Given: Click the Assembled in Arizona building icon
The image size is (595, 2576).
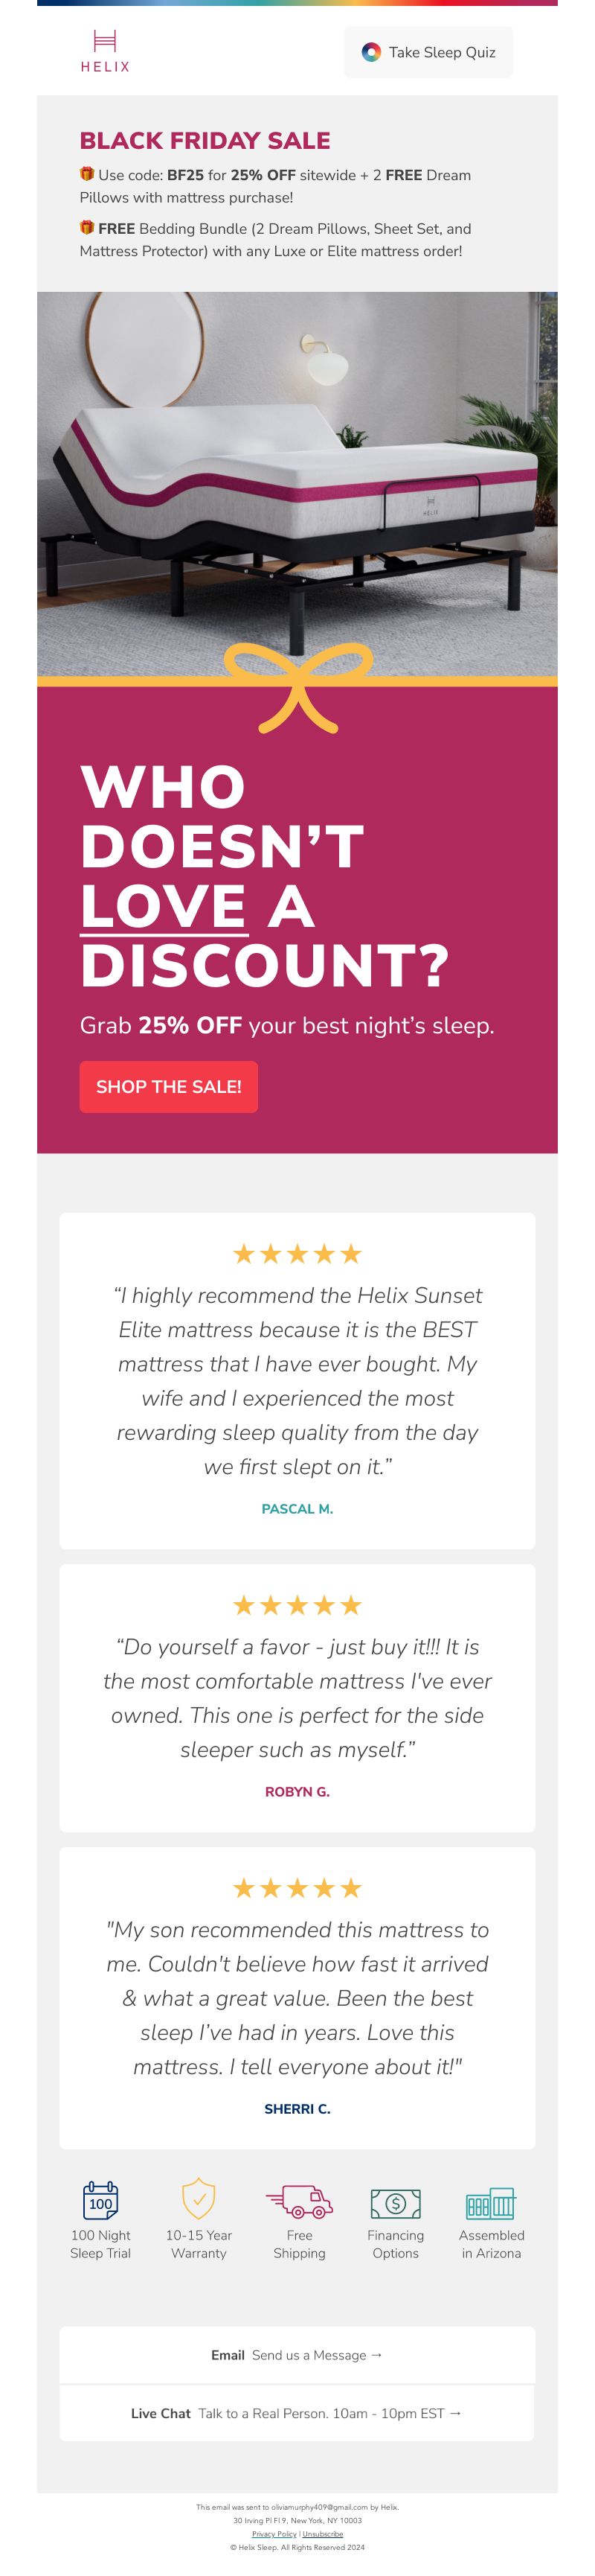Looking at the screenshot, I should (x=491, y=2203).
